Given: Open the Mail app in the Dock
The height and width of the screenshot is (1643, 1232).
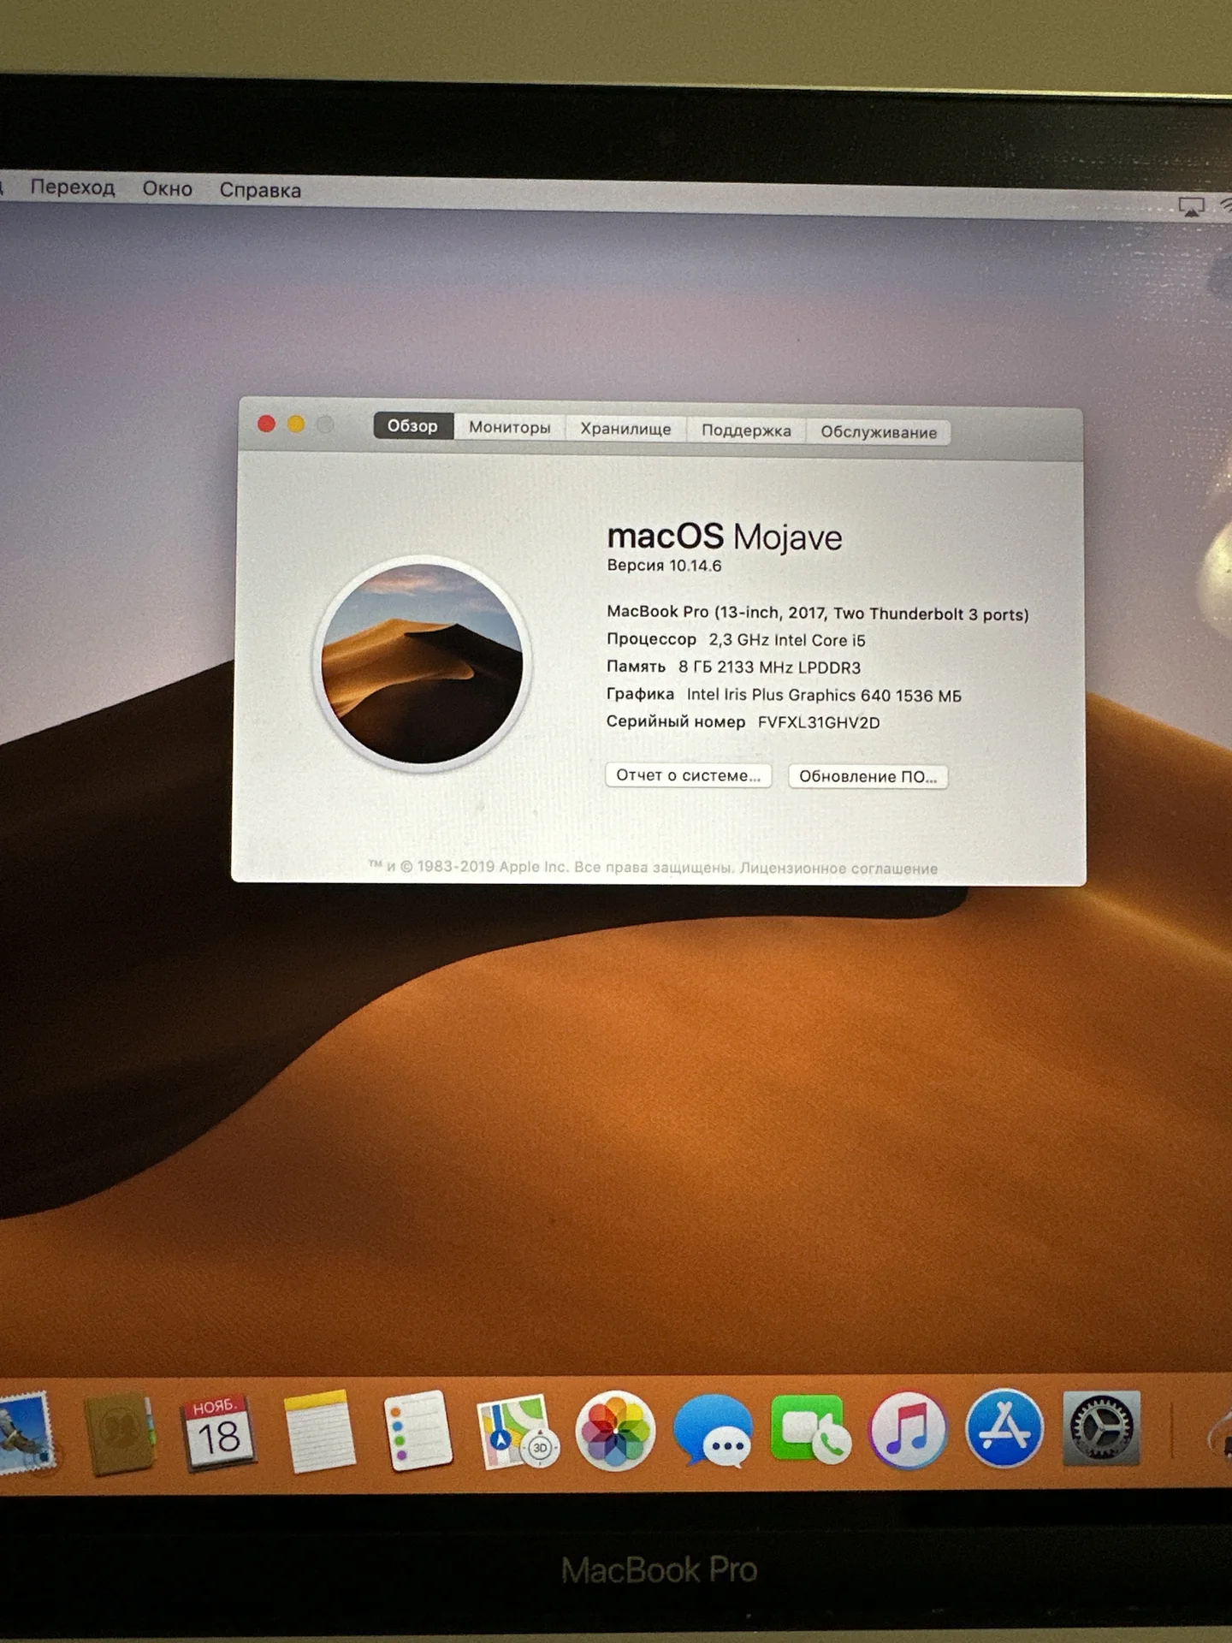Looking at the screenshot, I should pyautogui.click(x=26, y=1432).
